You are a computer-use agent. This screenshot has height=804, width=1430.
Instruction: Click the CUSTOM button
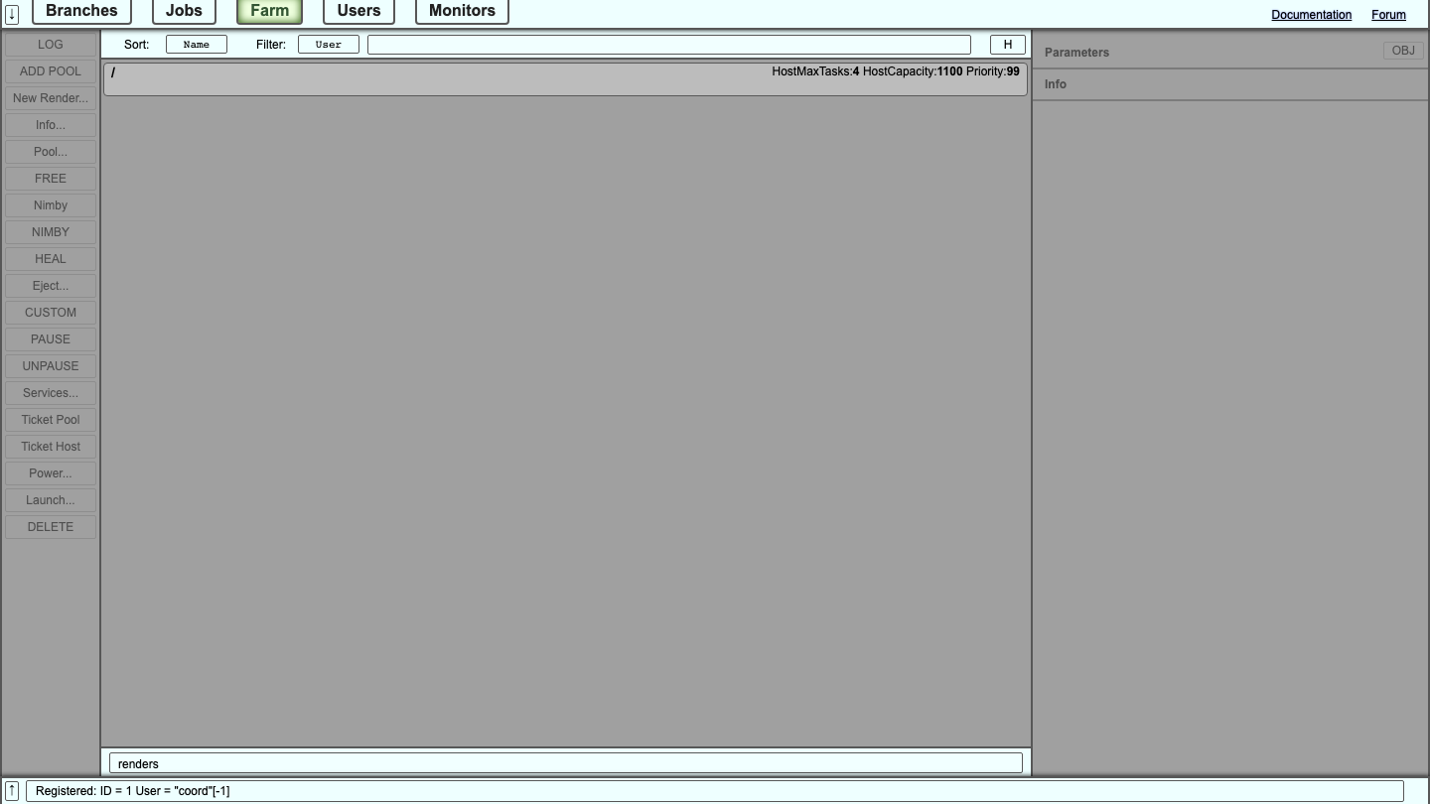51,313
